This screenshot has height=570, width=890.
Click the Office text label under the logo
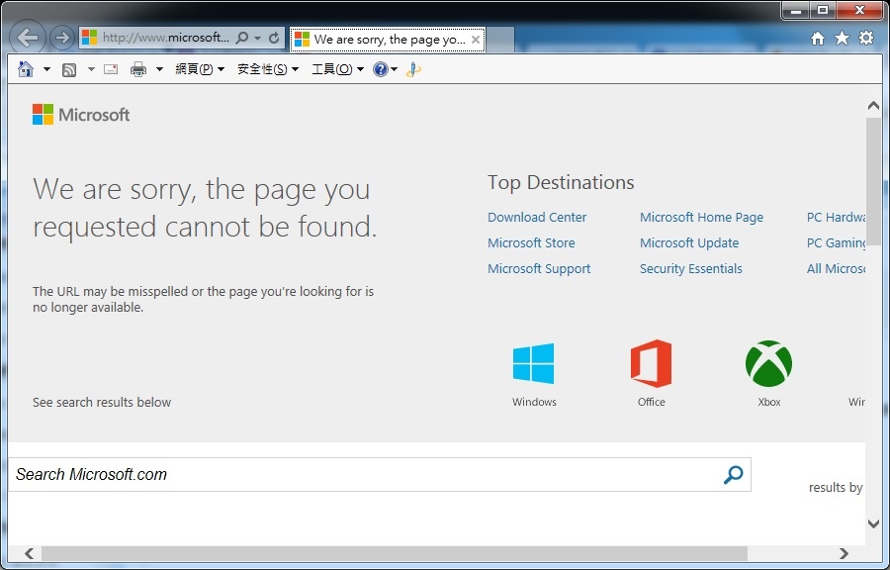click(x=651, y=402)
